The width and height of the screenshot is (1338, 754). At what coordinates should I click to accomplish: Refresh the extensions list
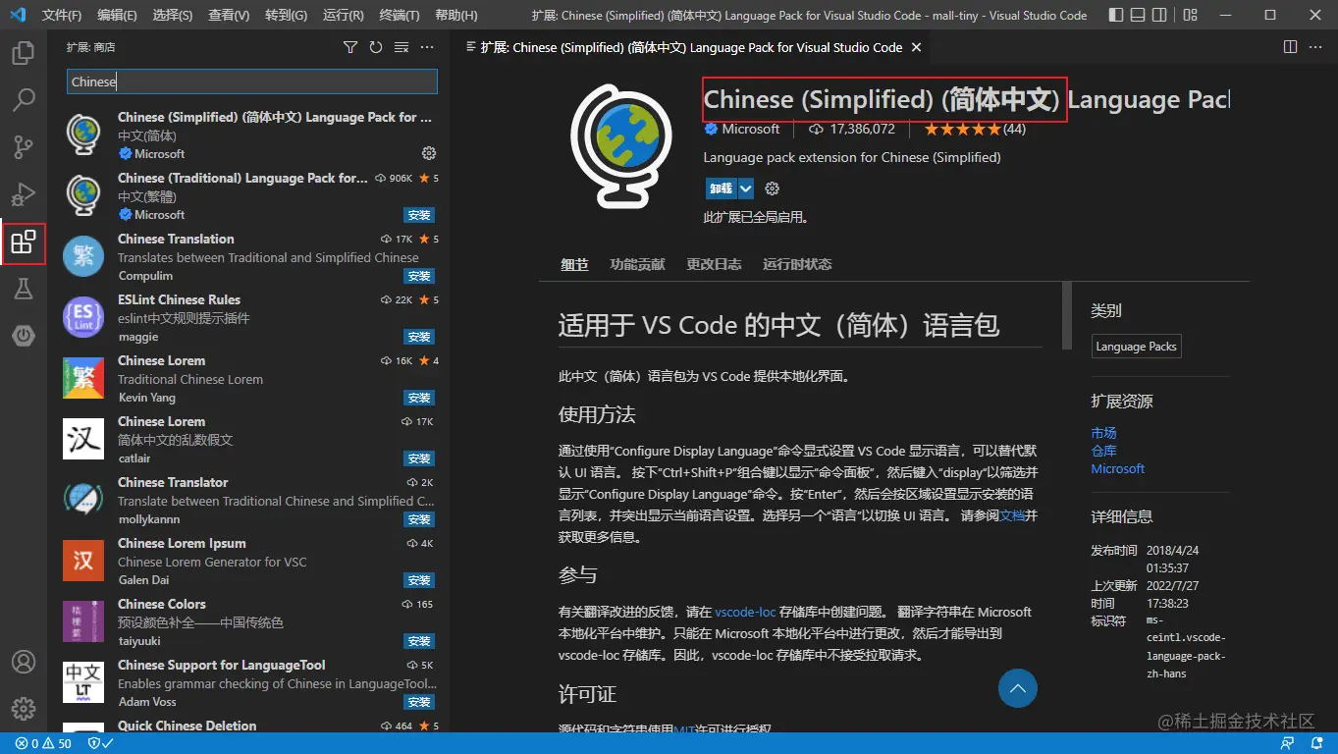pos(376,47)
